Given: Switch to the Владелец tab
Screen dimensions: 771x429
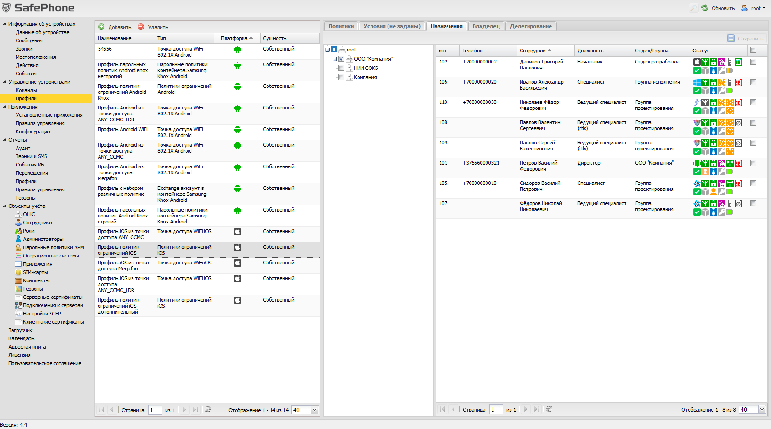Looking at the screenshot, I should pyautogui.click(x=486, y=26).
